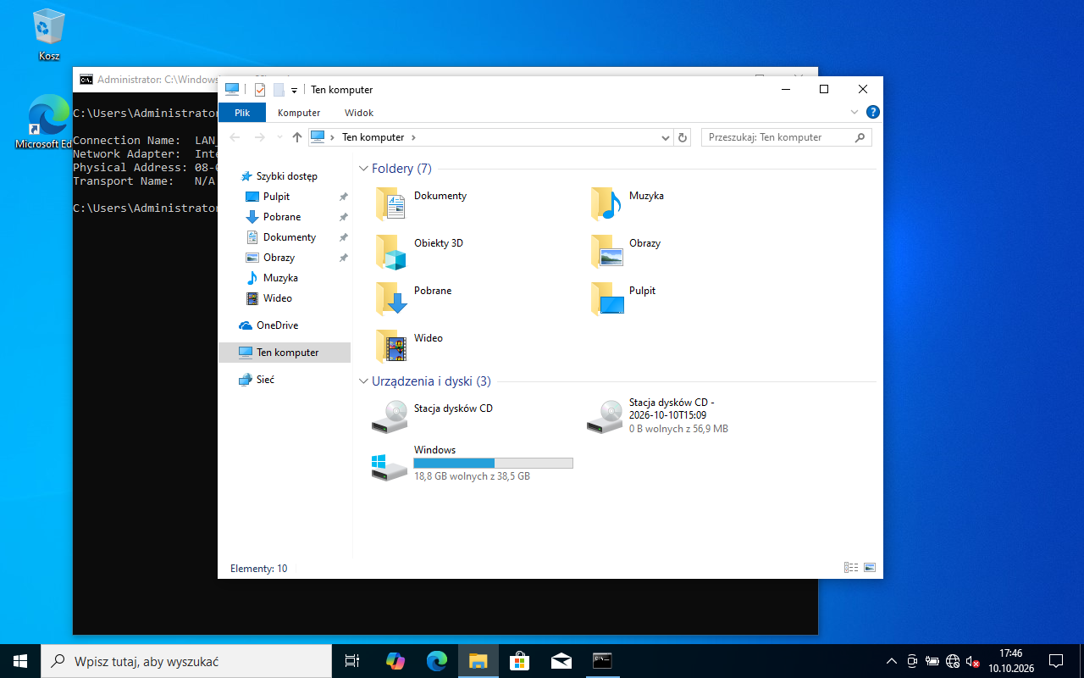Click the new folder icon in title bar
The height and width of the screenshot is (678, 1084).
click(x=279, y=90)
